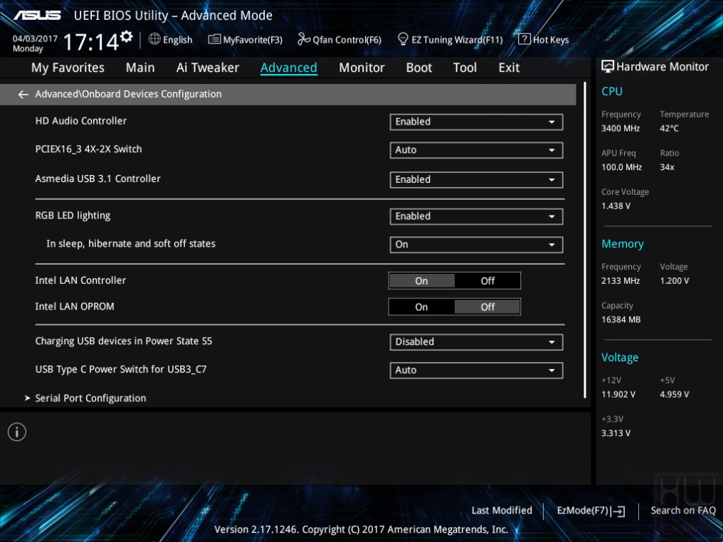Select the Asmedia USB 3.1 Controller label

click(x=97, y=179)
